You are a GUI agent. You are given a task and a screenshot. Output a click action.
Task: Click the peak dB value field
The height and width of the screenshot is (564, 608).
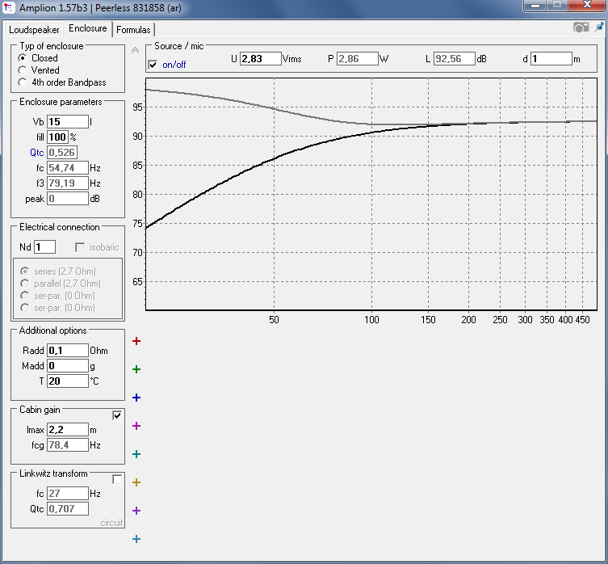click(68, 199)
